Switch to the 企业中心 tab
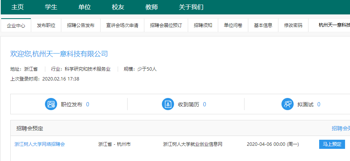 16,25
